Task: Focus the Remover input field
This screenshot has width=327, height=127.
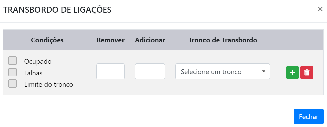Action: [110, 72]
